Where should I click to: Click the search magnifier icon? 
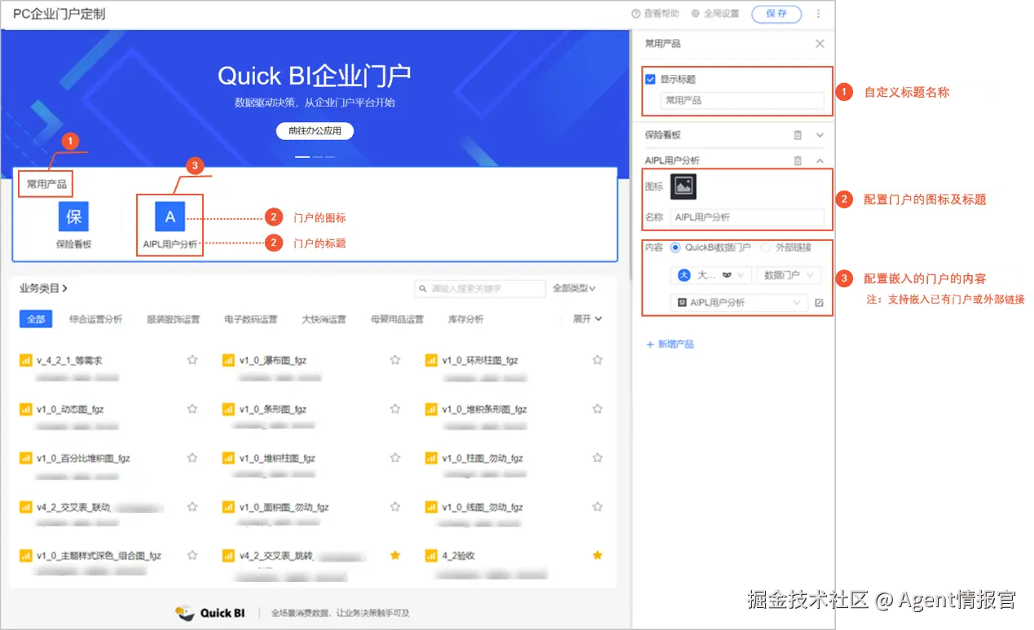[423, 288]
